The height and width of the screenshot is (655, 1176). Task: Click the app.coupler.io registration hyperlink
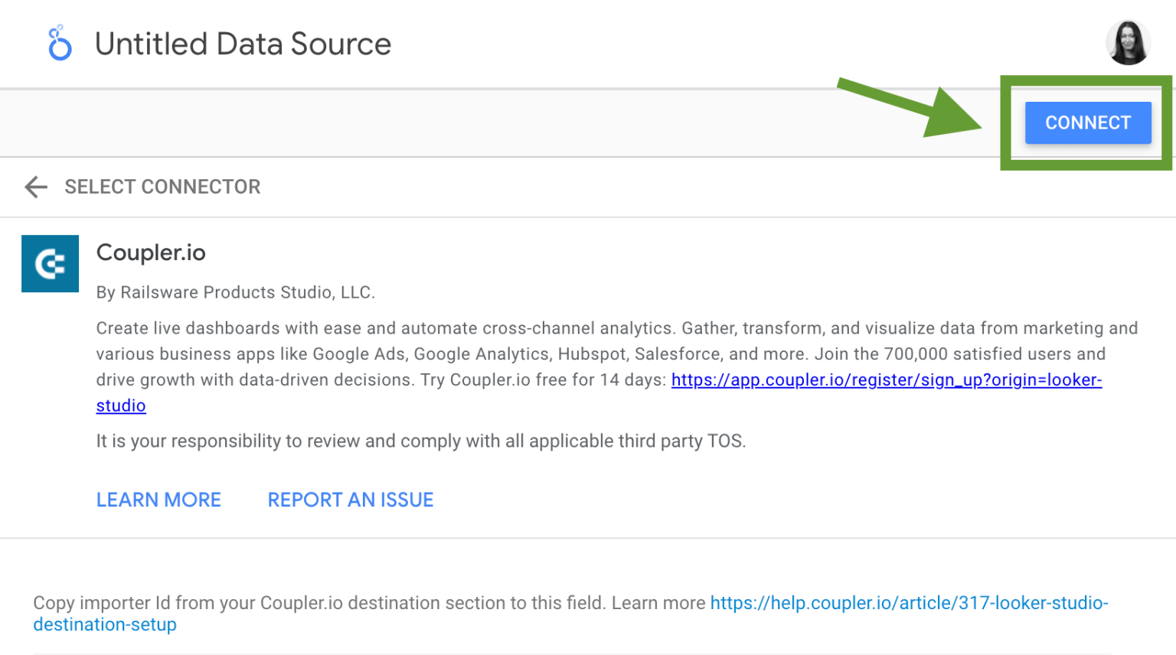(885, 380)
